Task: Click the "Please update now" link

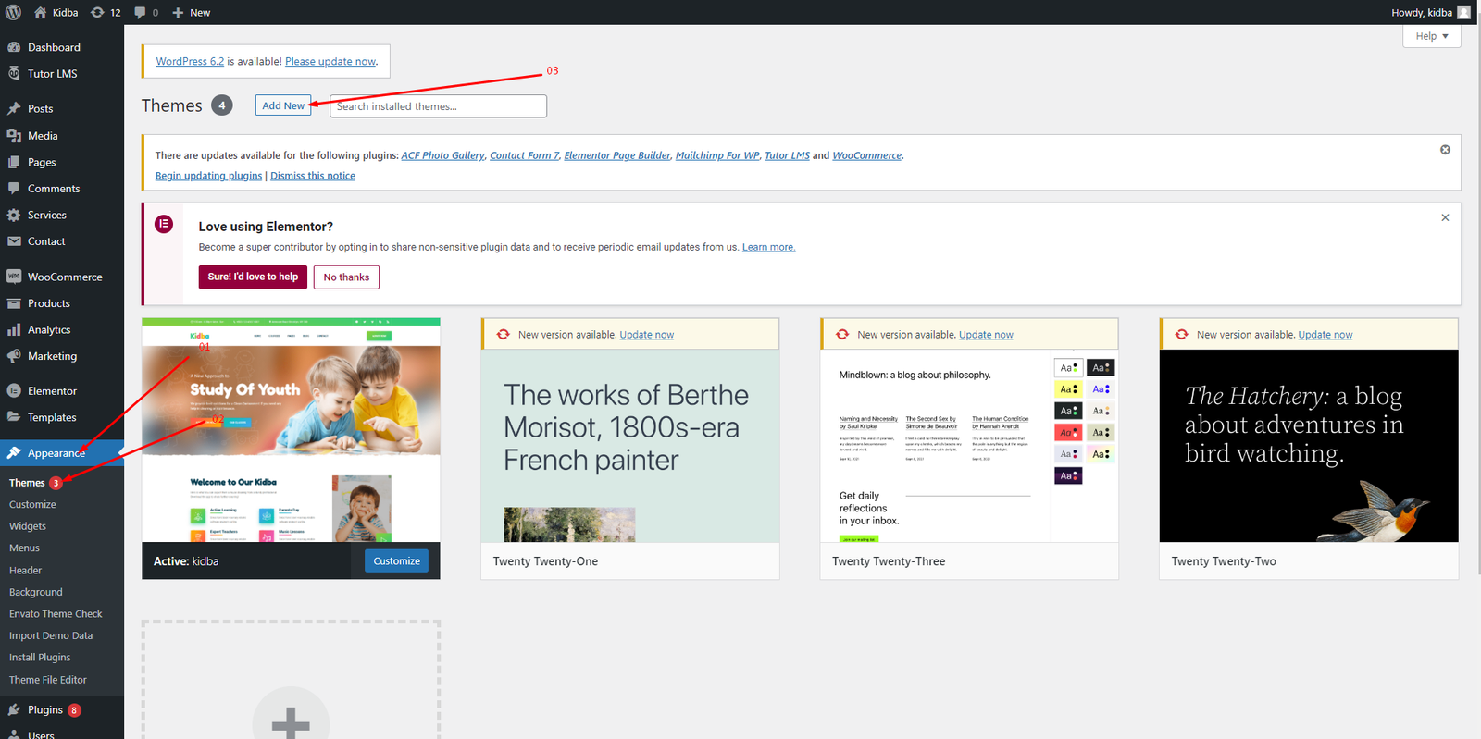Action: tap(330, 61)
